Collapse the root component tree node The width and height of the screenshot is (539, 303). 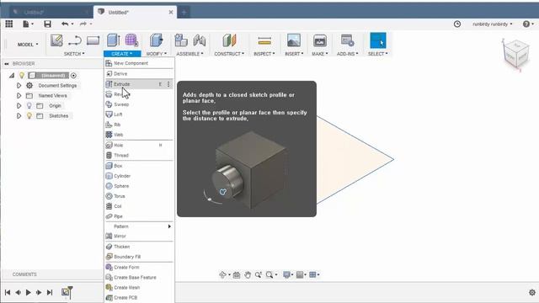(x=12, y=75)
